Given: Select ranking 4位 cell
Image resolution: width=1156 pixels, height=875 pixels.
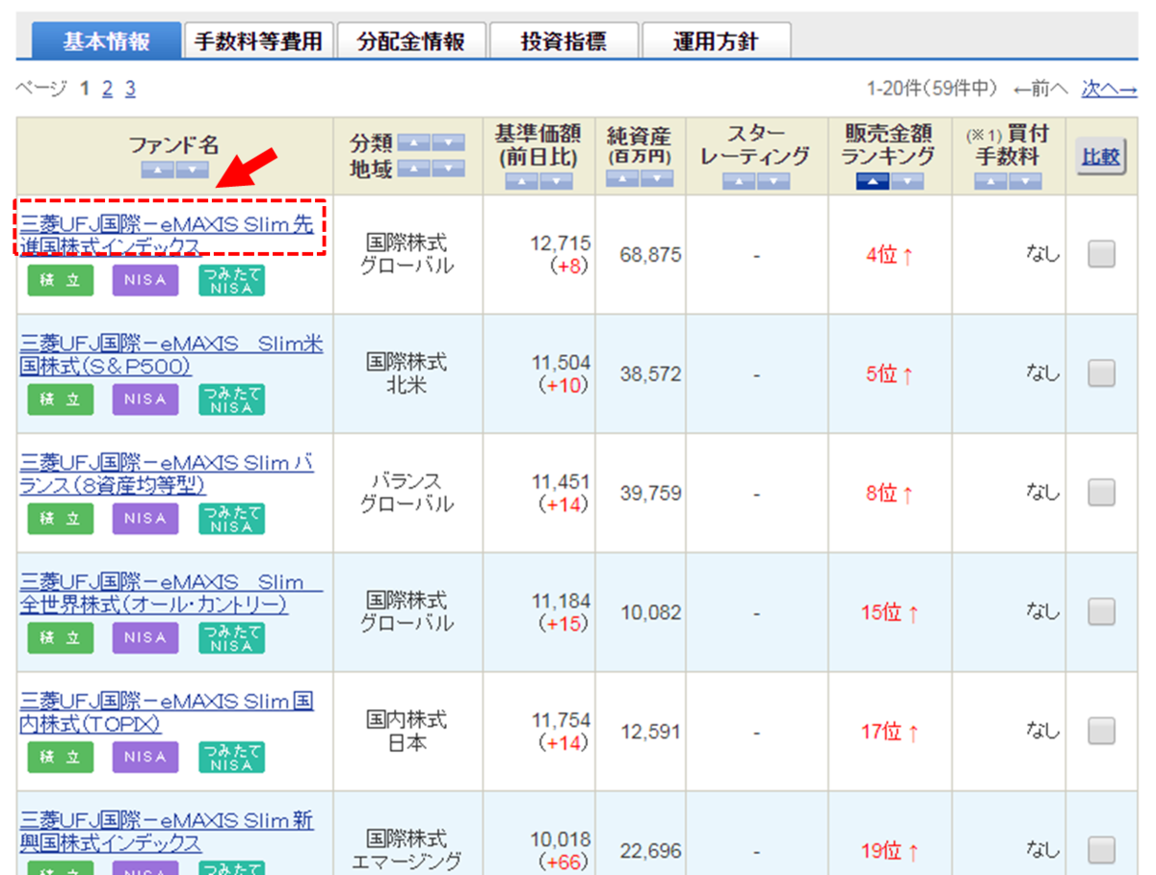Looking at the screenshot, I should [889, 255].
